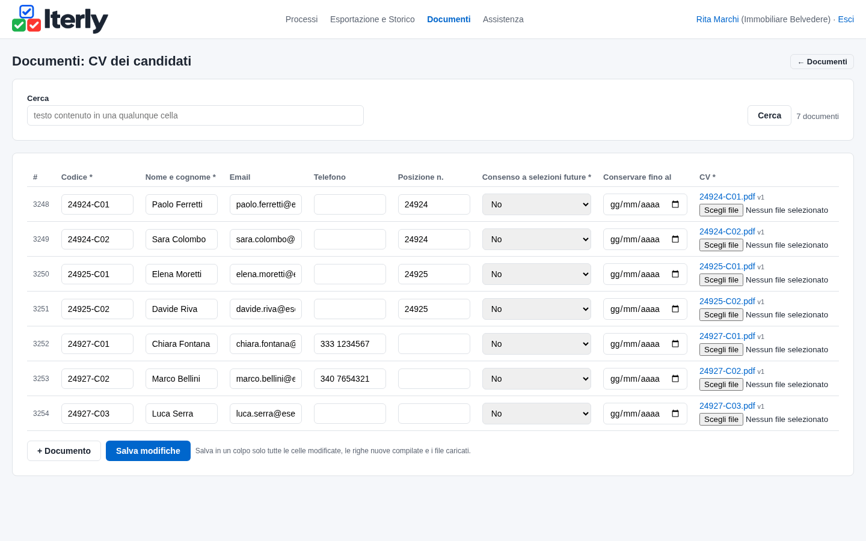866x541 pixels.
Task: Open the 24925-C02.pdf file link
Action: click(727, 301)
